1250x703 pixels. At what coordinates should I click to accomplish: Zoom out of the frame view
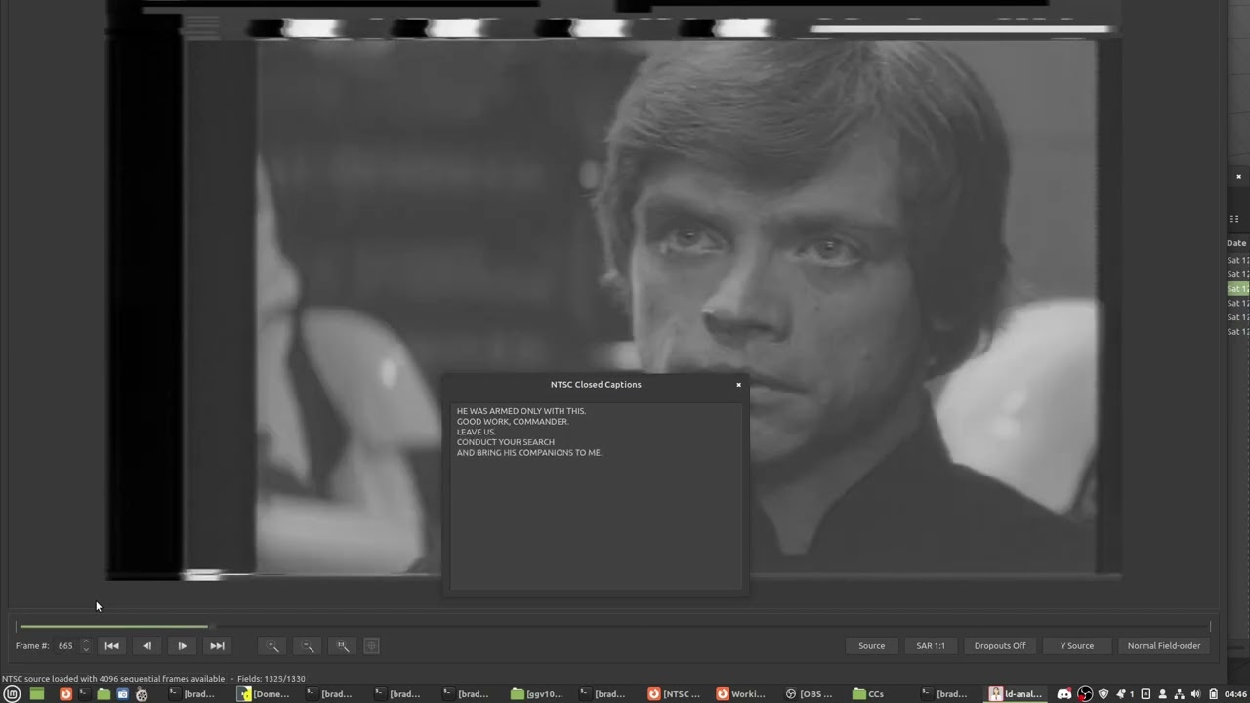pyautogui.click(x=308, y=645)
